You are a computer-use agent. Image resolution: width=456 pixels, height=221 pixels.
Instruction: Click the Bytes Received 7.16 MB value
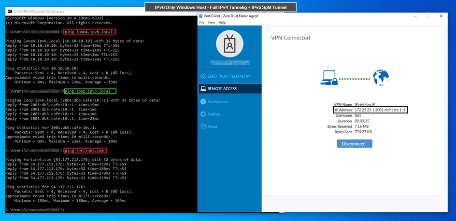[361, 126]
